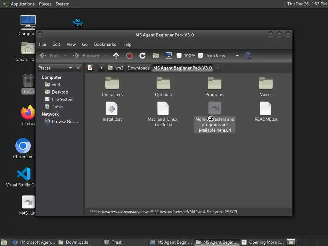
Task: Select the Firefox desktop icon
Action: [28, 115]
